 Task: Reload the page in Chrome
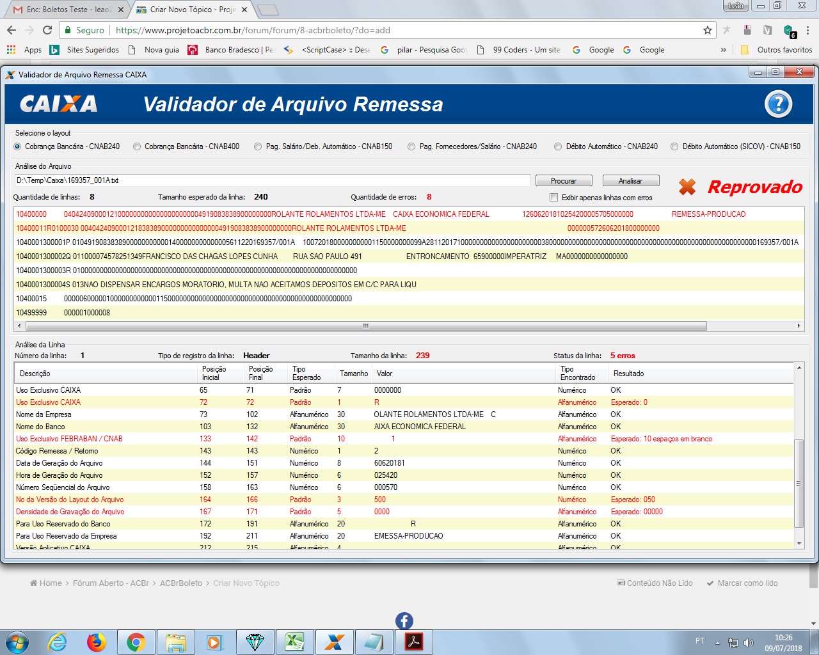47,30
